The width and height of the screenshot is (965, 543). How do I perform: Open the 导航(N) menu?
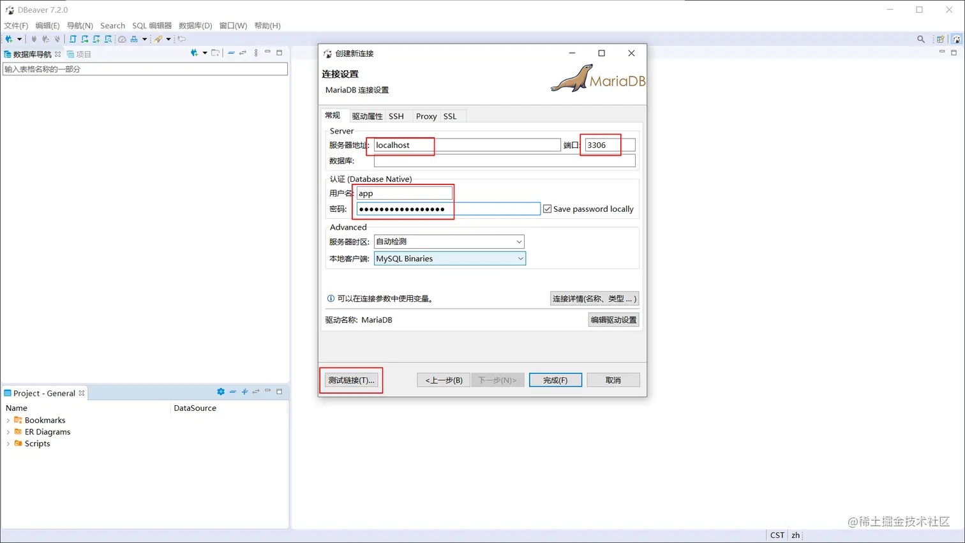coord(80,26)
